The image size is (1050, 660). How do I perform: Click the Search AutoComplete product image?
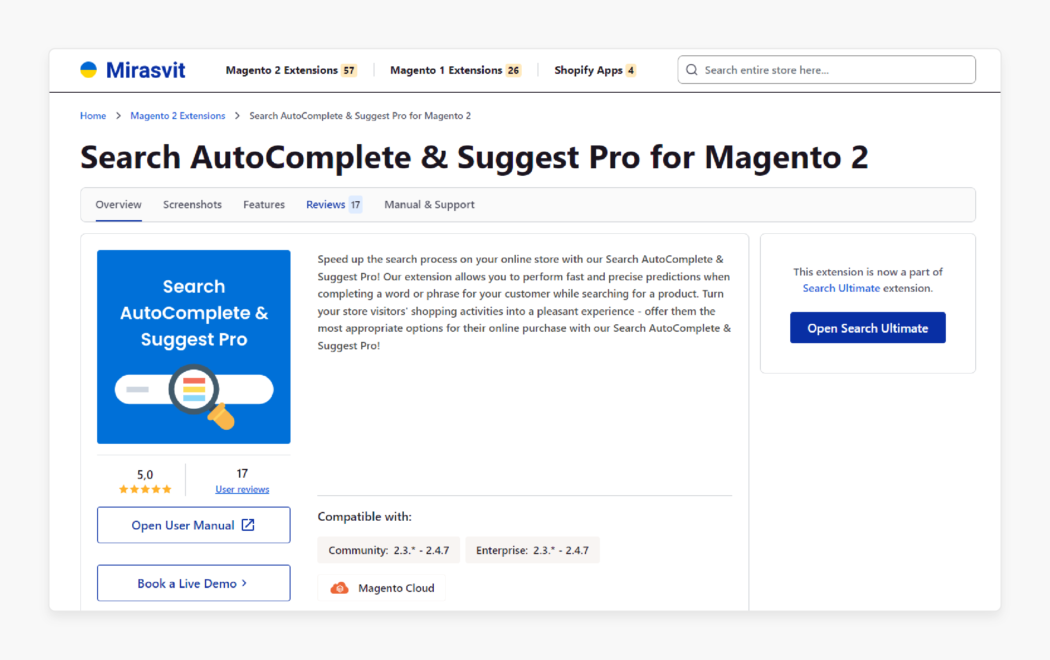click(x=194, y=347)
